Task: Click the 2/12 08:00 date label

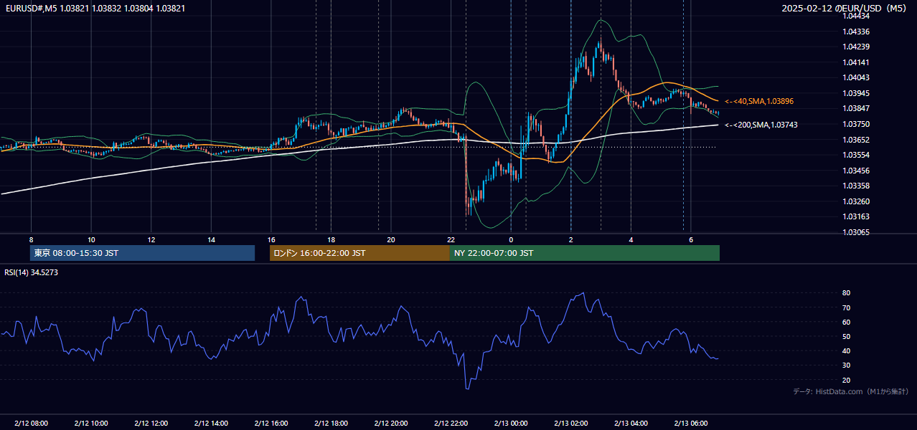Action: 31,423
